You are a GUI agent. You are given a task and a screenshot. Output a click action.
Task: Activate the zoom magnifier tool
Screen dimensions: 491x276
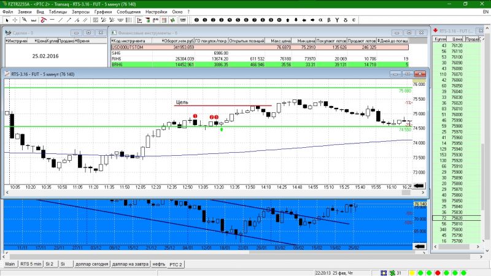25,20
